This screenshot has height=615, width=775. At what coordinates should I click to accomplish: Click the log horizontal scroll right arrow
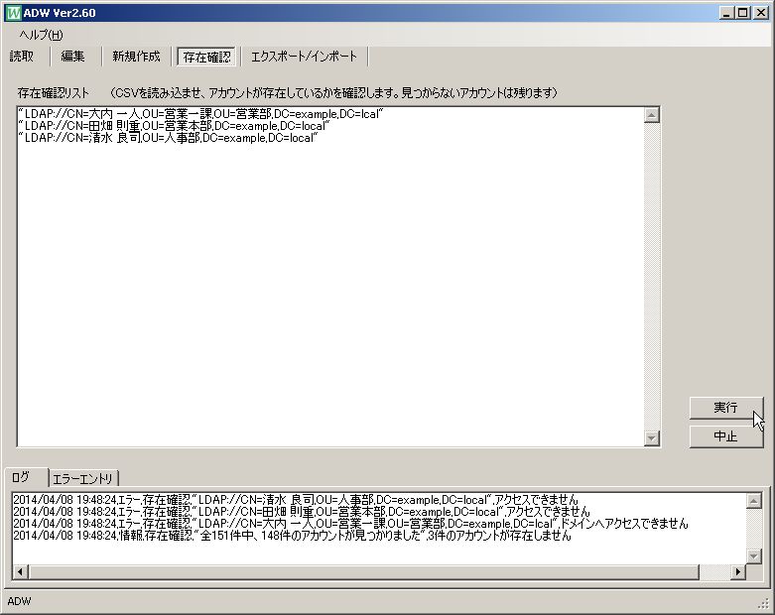738,572
